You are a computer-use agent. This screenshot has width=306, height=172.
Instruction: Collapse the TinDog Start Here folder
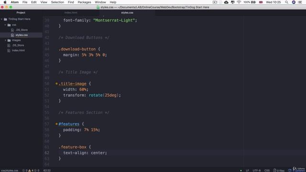point(2,19)
